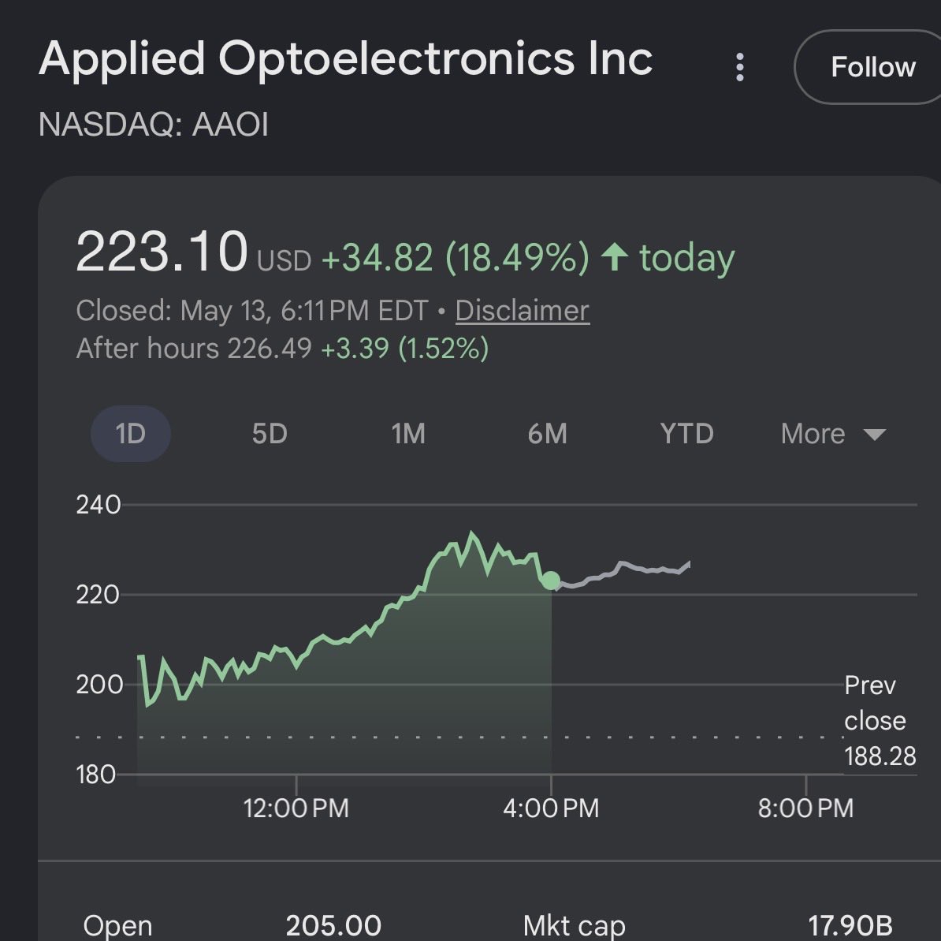Click the after-hours gray line on chart
The height and width of the screenshot is (941, 941).
click(624, 572)
